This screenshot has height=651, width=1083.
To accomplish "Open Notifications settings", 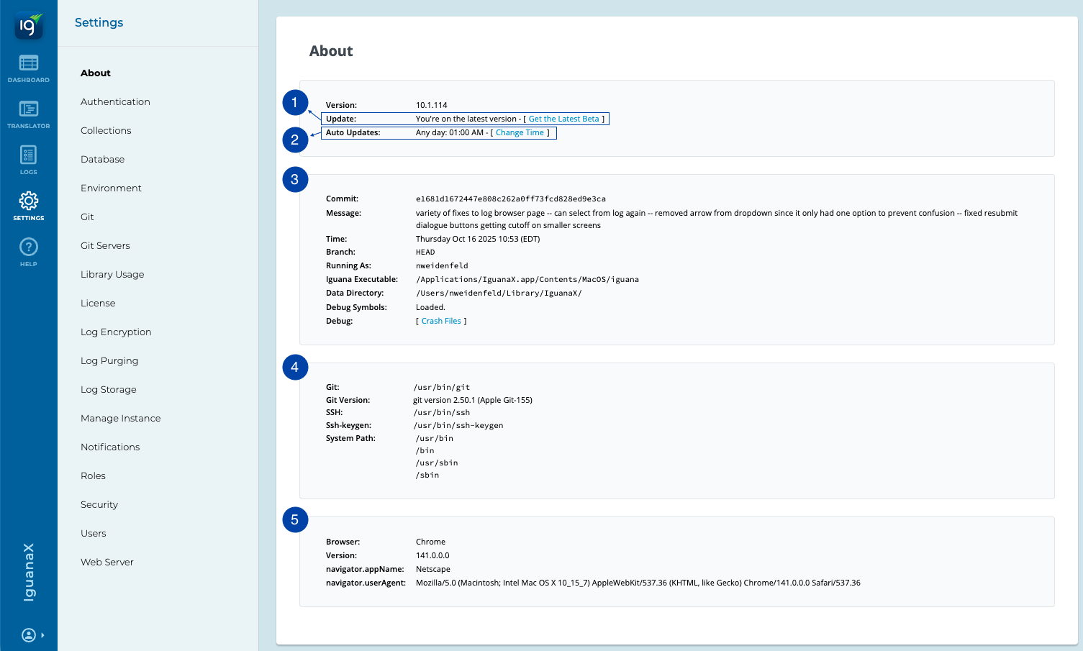I will (x=110, y=447).
